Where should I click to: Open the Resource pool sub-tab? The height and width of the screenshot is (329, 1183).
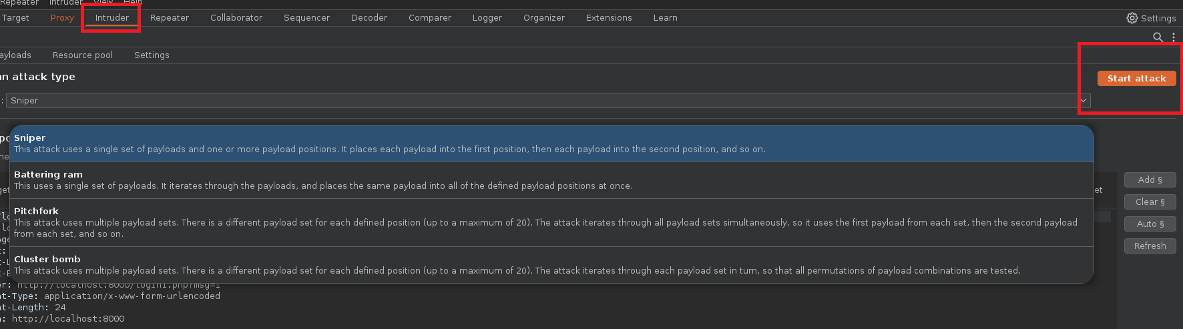[83, 55]
